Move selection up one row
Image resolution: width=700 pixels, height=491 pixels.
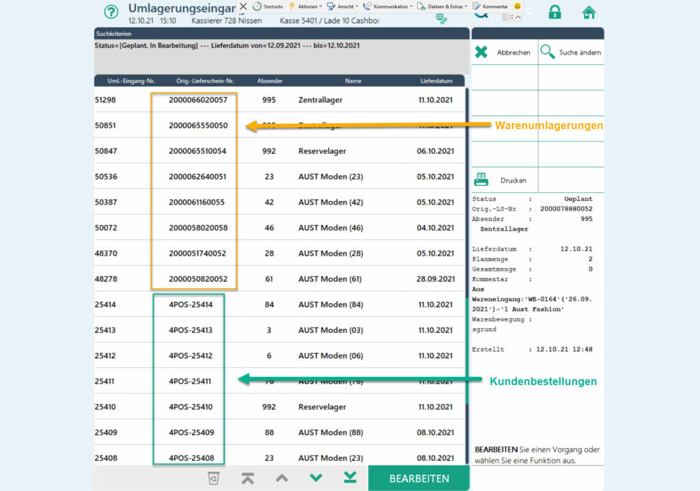282,478
